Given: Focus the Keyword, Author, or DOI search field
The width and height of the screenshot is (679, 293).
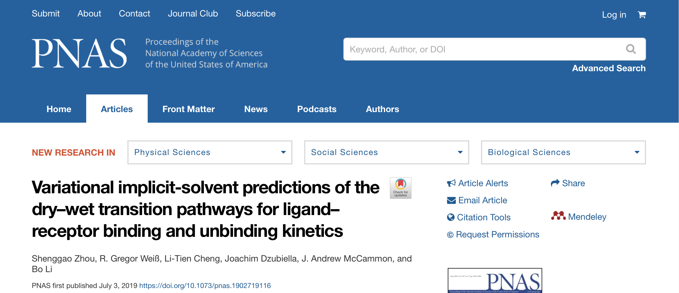Looking at the screenshot, I should click(482, 49).
